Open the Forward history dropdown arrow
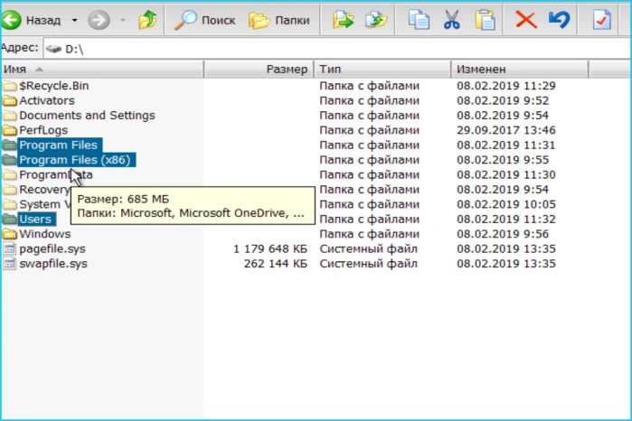The height and width of the screenshot is (421, 632). (123, 20)
